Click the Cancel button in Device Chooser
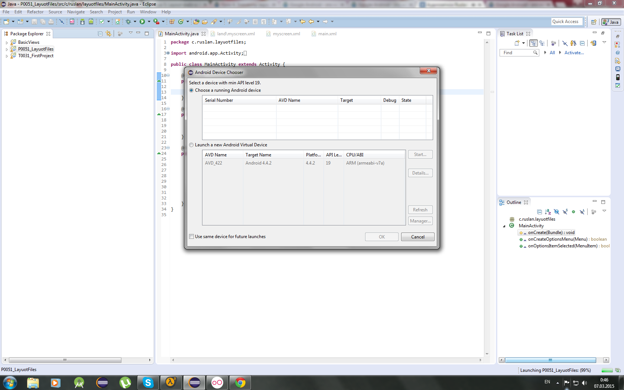The image size is (624, 390). (x=418, y=237)
